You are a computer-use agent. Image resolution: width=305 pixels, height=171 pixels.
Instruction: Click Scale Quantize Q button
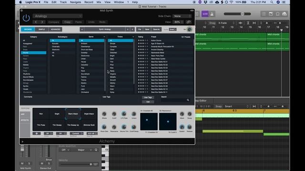coord(96,150)
